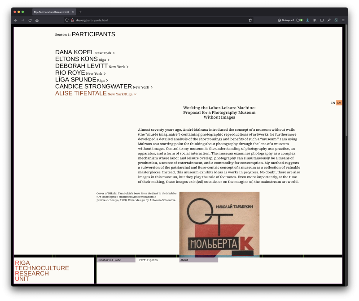Viewport: 359px width, 301px height.
Task: Open the downloads panel
Action: [x=308, y=20]
